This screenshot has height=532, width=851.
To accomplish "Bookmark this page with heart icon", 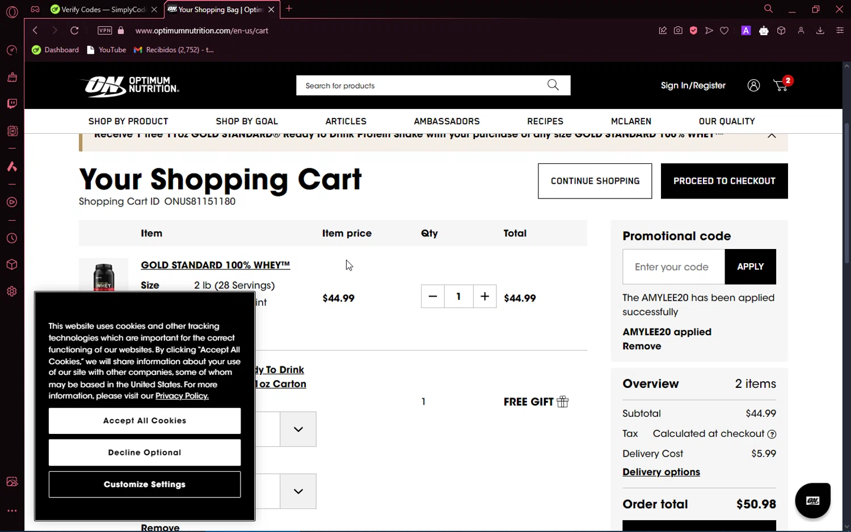I will pyautogui.click(x=724, y=31).
